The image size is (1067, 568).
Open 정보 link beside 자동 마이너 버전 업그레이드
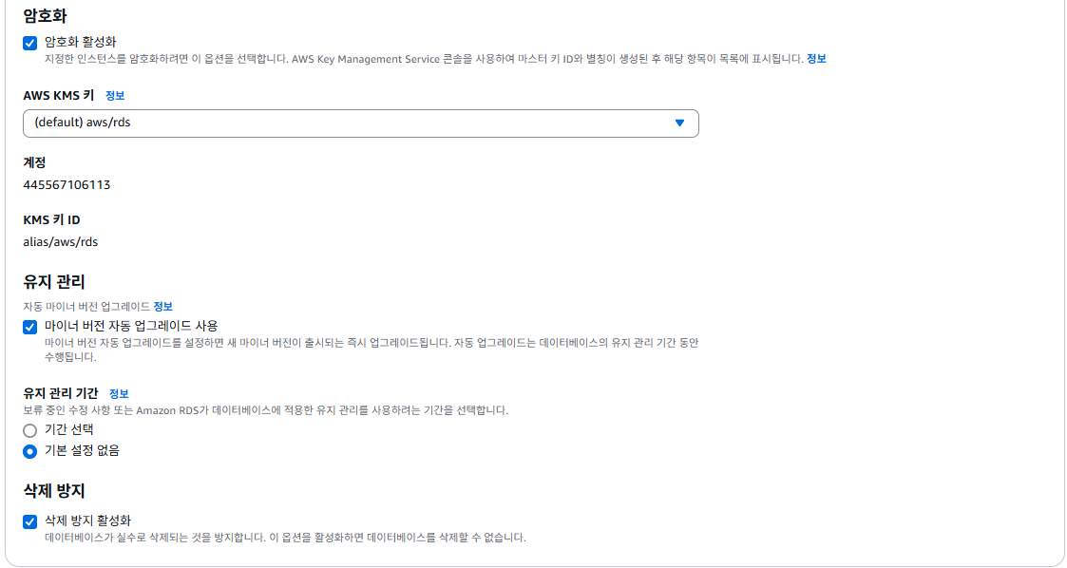coord(162,307)
